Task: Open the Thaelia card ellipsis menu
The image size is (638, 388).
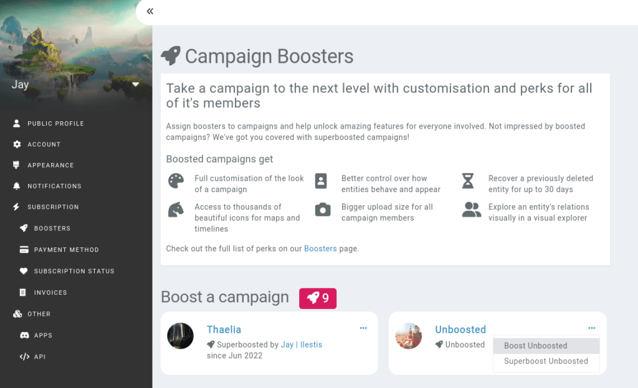Action: pyautogui.click(x=363, y=328)
